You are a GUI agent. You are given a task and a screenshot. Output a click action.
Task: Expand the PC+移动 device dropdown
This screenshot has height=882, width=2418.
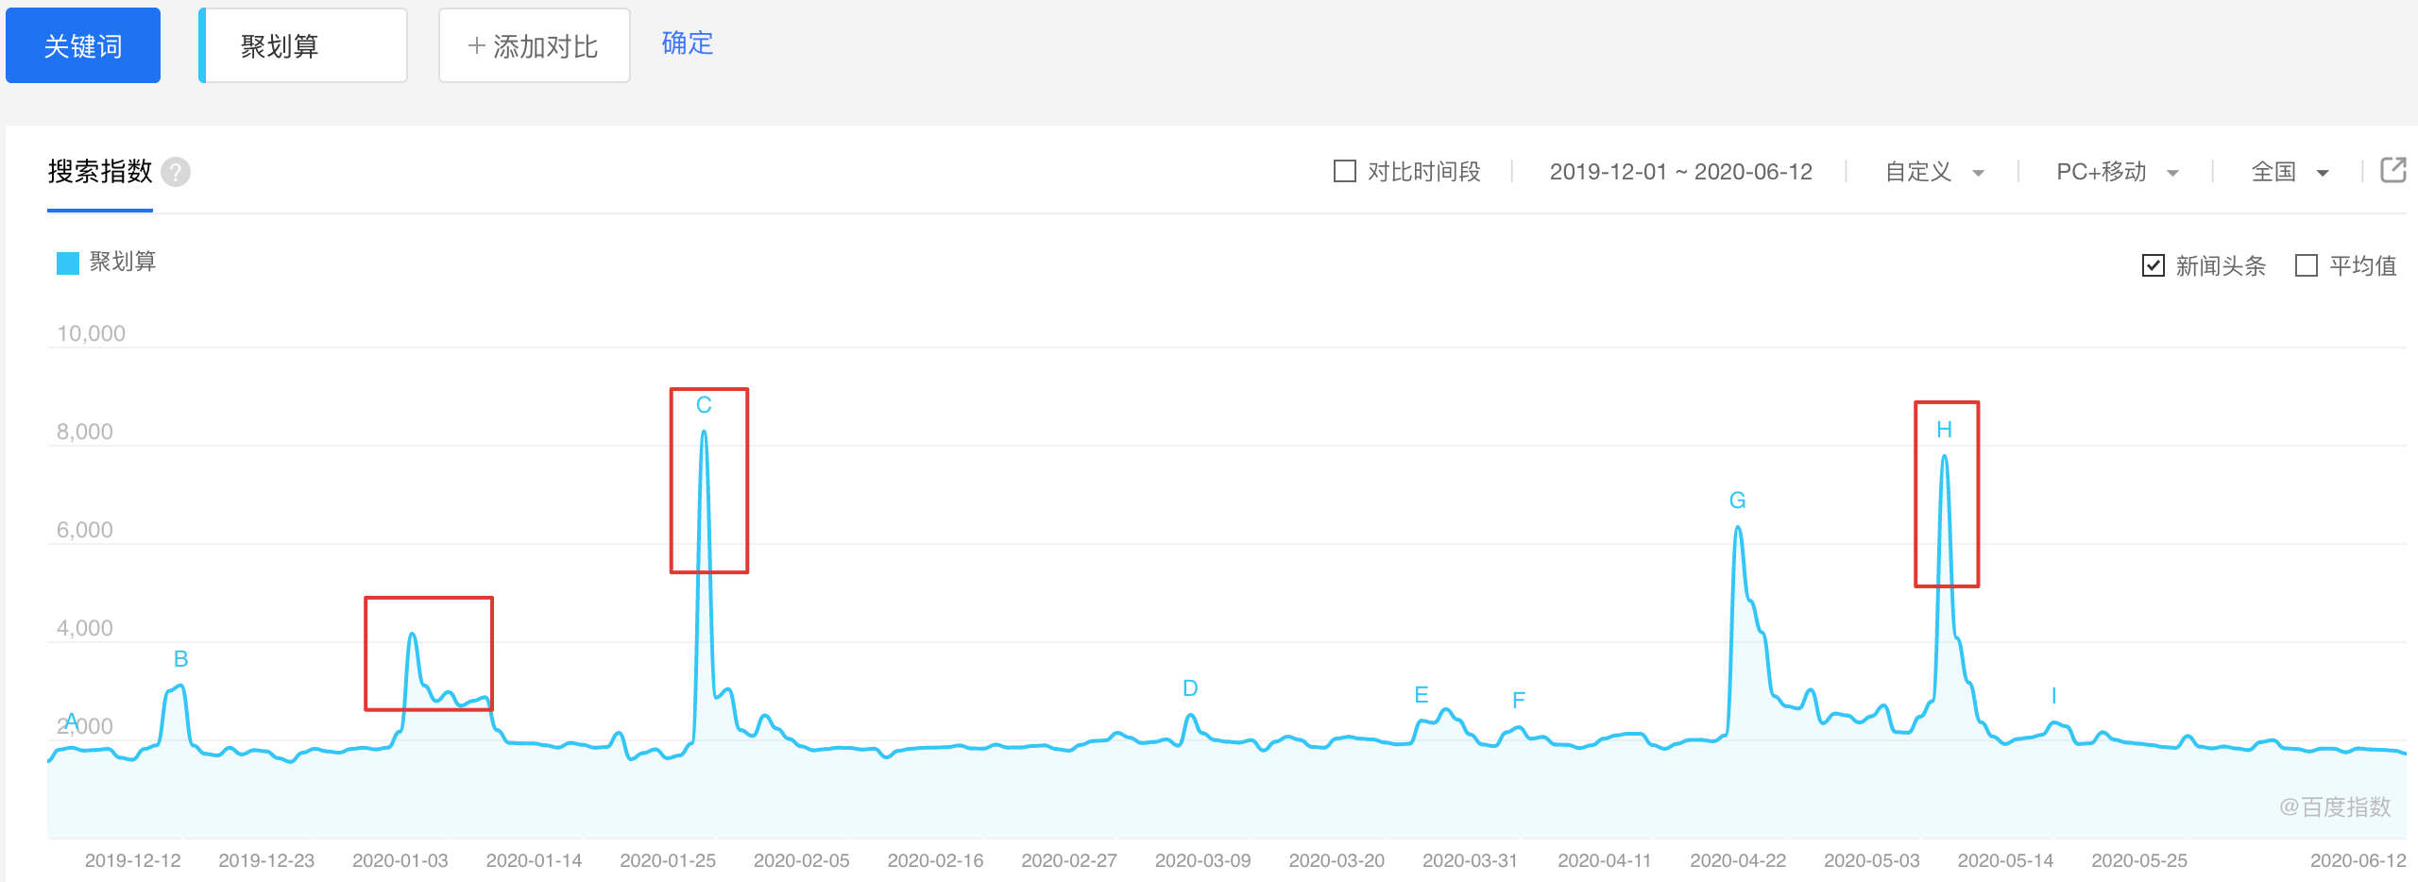[2117, 172]
